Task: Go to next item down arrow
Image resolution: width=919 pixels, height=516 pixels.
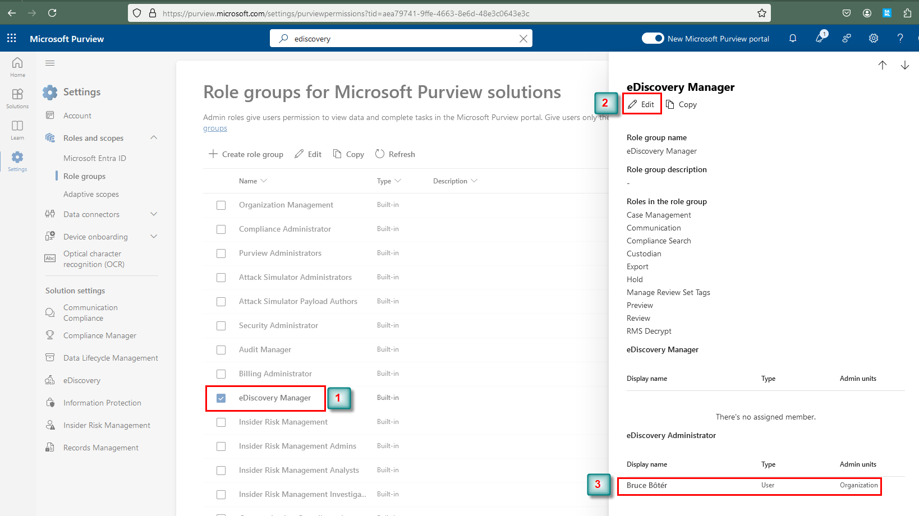Action: pyautogui.click(x=905, y=65)
